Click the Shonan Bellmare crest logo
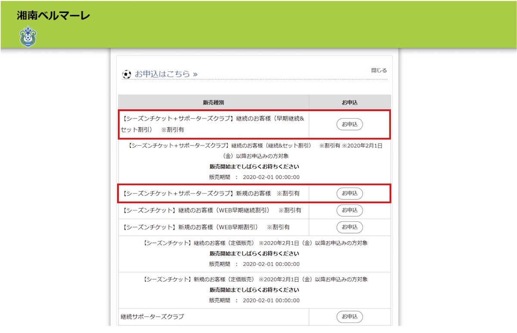The width and height of the screenshot is (517, 333). 28,37
